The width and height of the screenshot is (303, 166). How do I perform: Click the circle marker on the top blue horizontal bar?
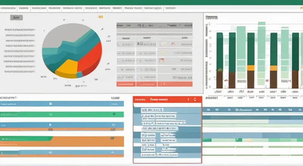tap(50, 103)
